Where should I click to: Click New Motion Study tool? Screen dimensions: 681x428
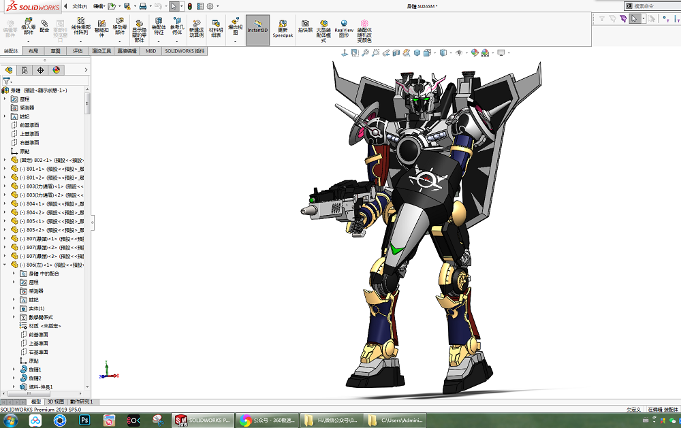(196, 29)
